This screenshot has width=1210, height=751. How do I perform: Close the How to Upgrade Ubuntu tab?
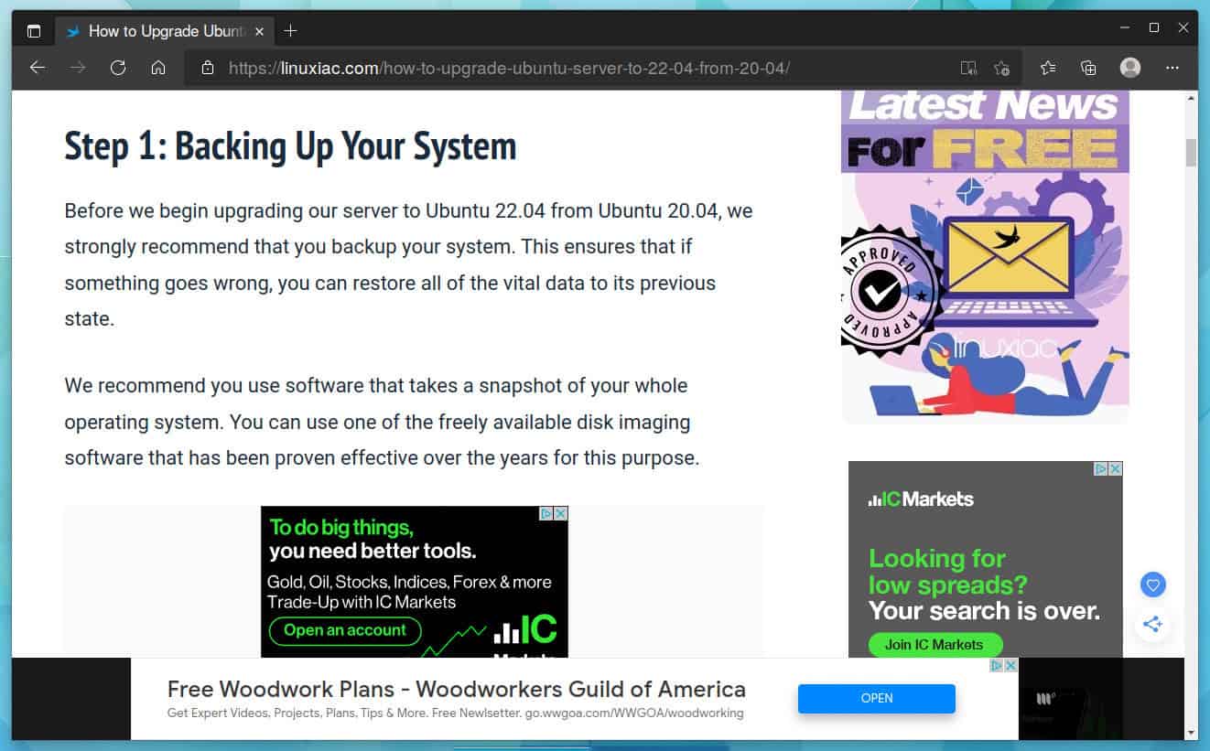tap(259, 31)
